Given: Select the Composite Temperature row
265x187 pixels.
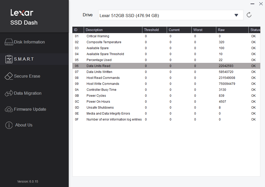Looking at the screenshot, I should (166, 42).
